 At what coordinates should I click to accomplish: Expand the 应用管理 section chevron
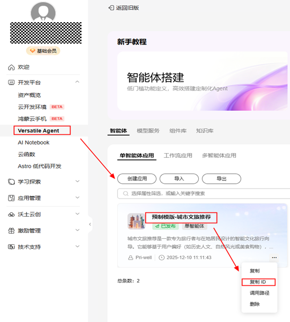[x=77, y=198]
